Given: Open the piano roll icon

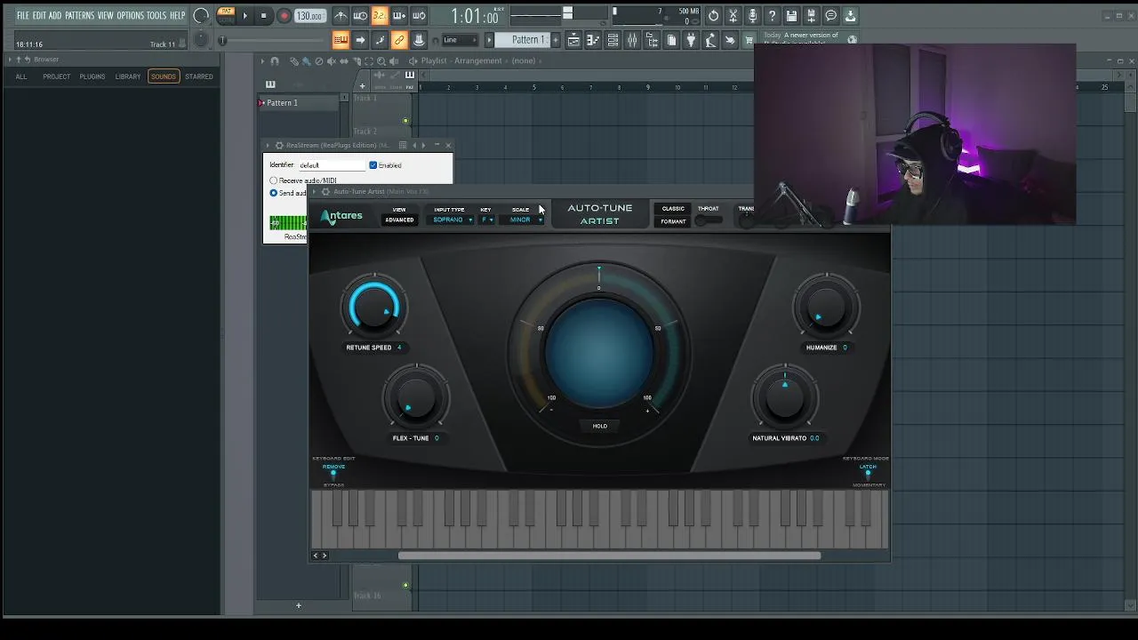Looking at the screenshot, I should [x=593, y=40].
